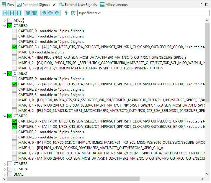
Task: Uncheck CTIMER2 CAPTURE, 1 checkbox
Action: pos(14,127)
